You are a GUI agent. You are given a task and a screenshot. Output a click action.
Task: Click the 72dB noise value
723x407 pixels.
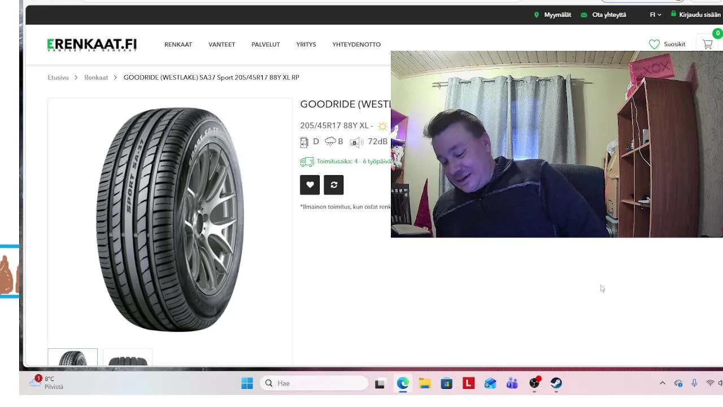click(x=378, y=142)
